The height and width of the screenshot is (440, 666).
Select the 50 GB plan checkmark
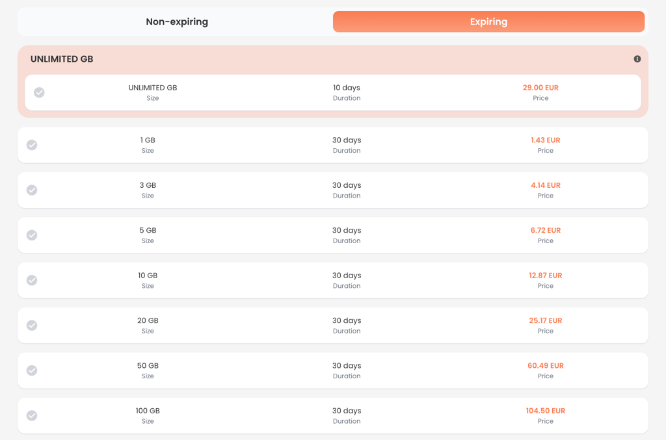click(x=32, y=370)
